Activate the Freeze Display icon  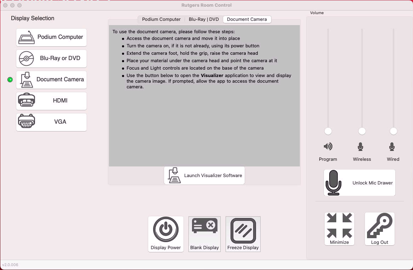(x=243, y=229)
